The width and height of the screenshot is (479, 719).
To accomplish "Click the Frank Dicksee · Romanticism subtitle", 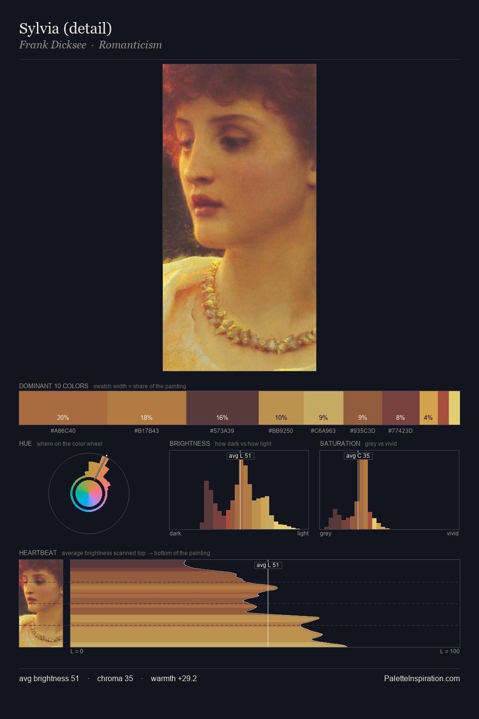I will (x=91, y=45).
